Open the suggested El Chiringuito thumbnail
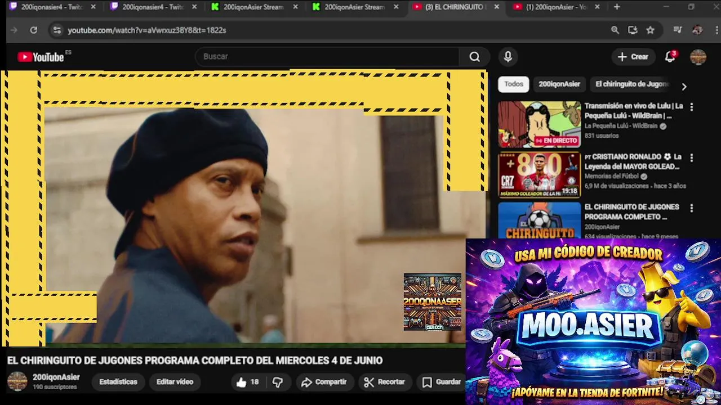The height and width of the screenshot is (405, 721). point(539,220)
